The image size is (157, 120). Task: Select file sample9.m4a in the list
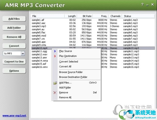tap(39, 45)
